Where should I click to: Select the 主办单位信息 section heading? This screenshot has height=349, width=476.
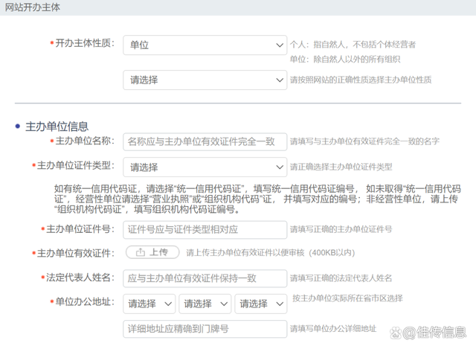[x=57, y=127]
